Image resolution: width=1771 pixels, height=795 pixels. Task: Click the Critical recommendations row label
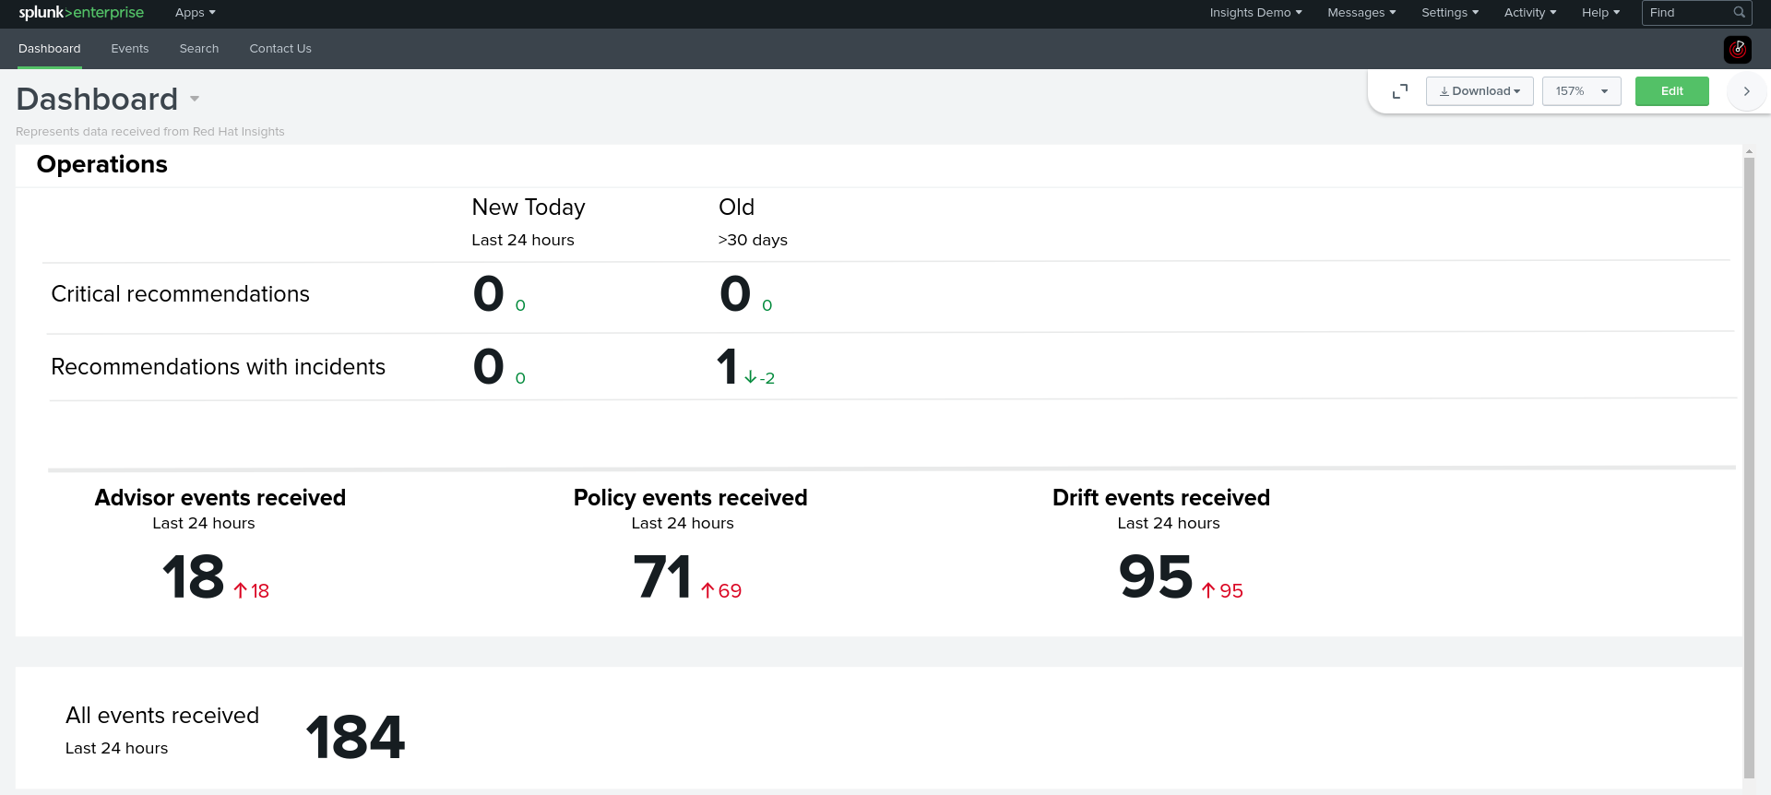coord(181,294)
